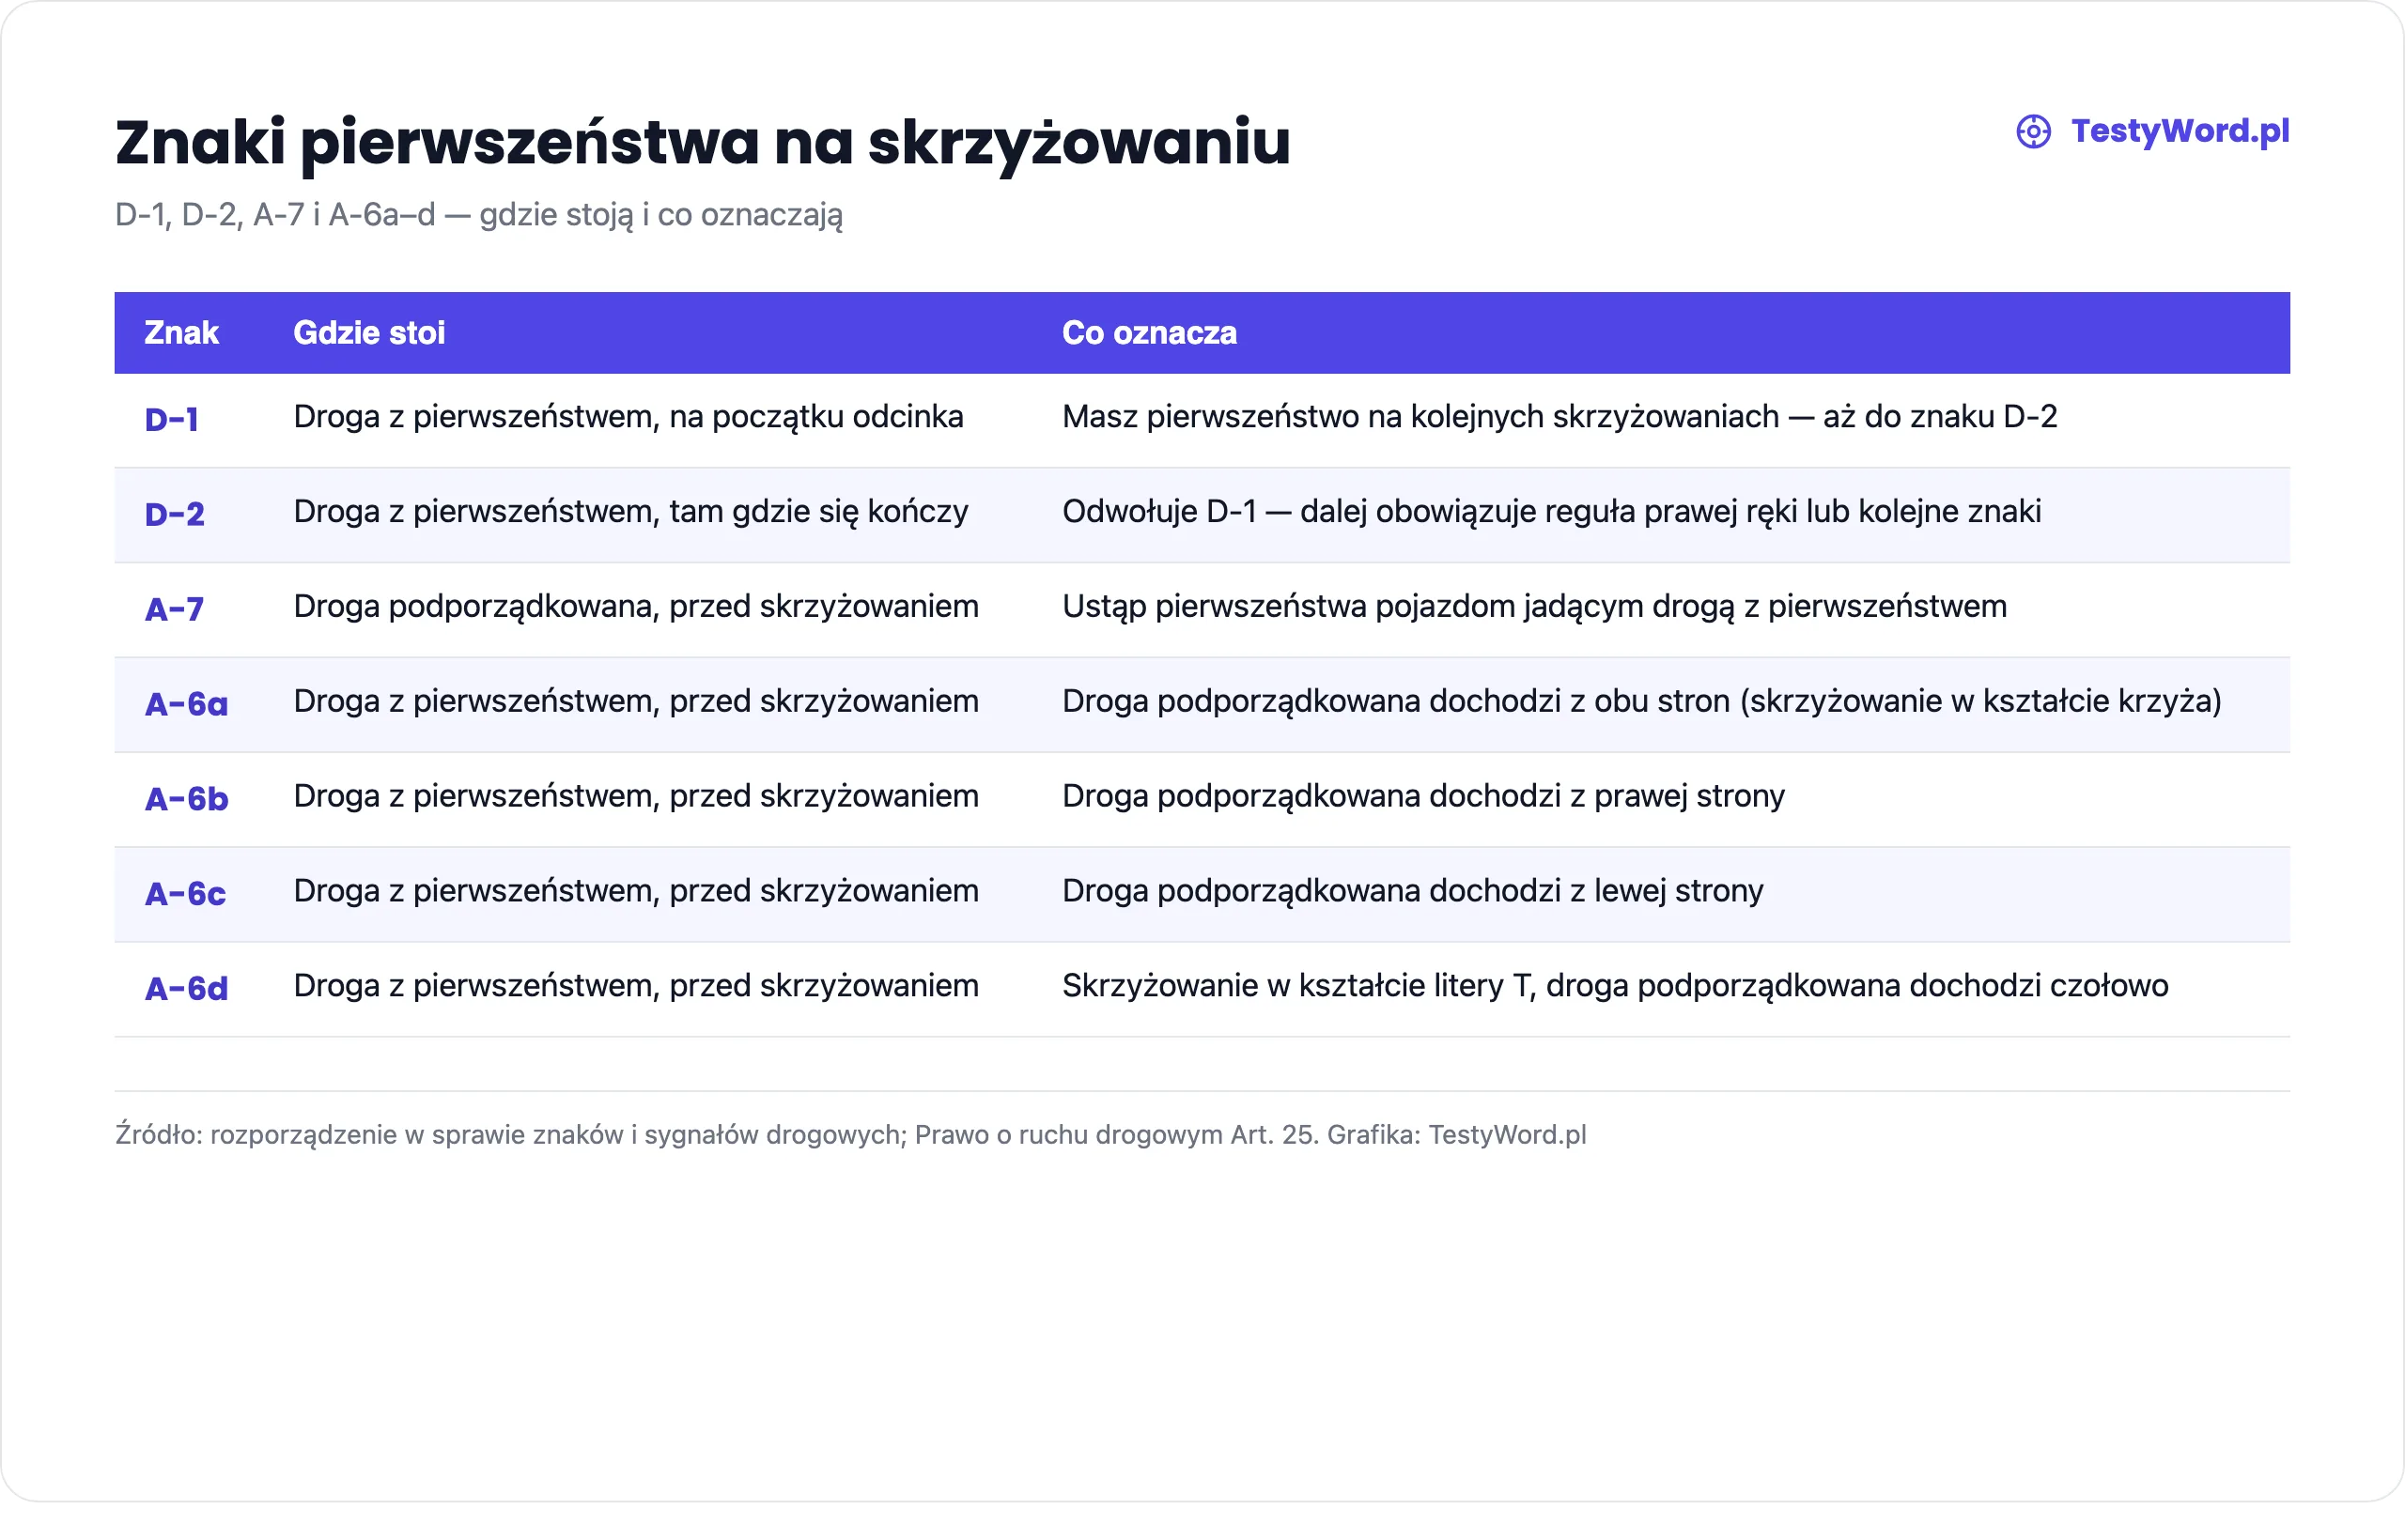The width and height of the screenshot is (2405, 1540).
Task: Click 'Droga podporządkowana dochodzi z prawej strony'
Action: pos(1423,796)
